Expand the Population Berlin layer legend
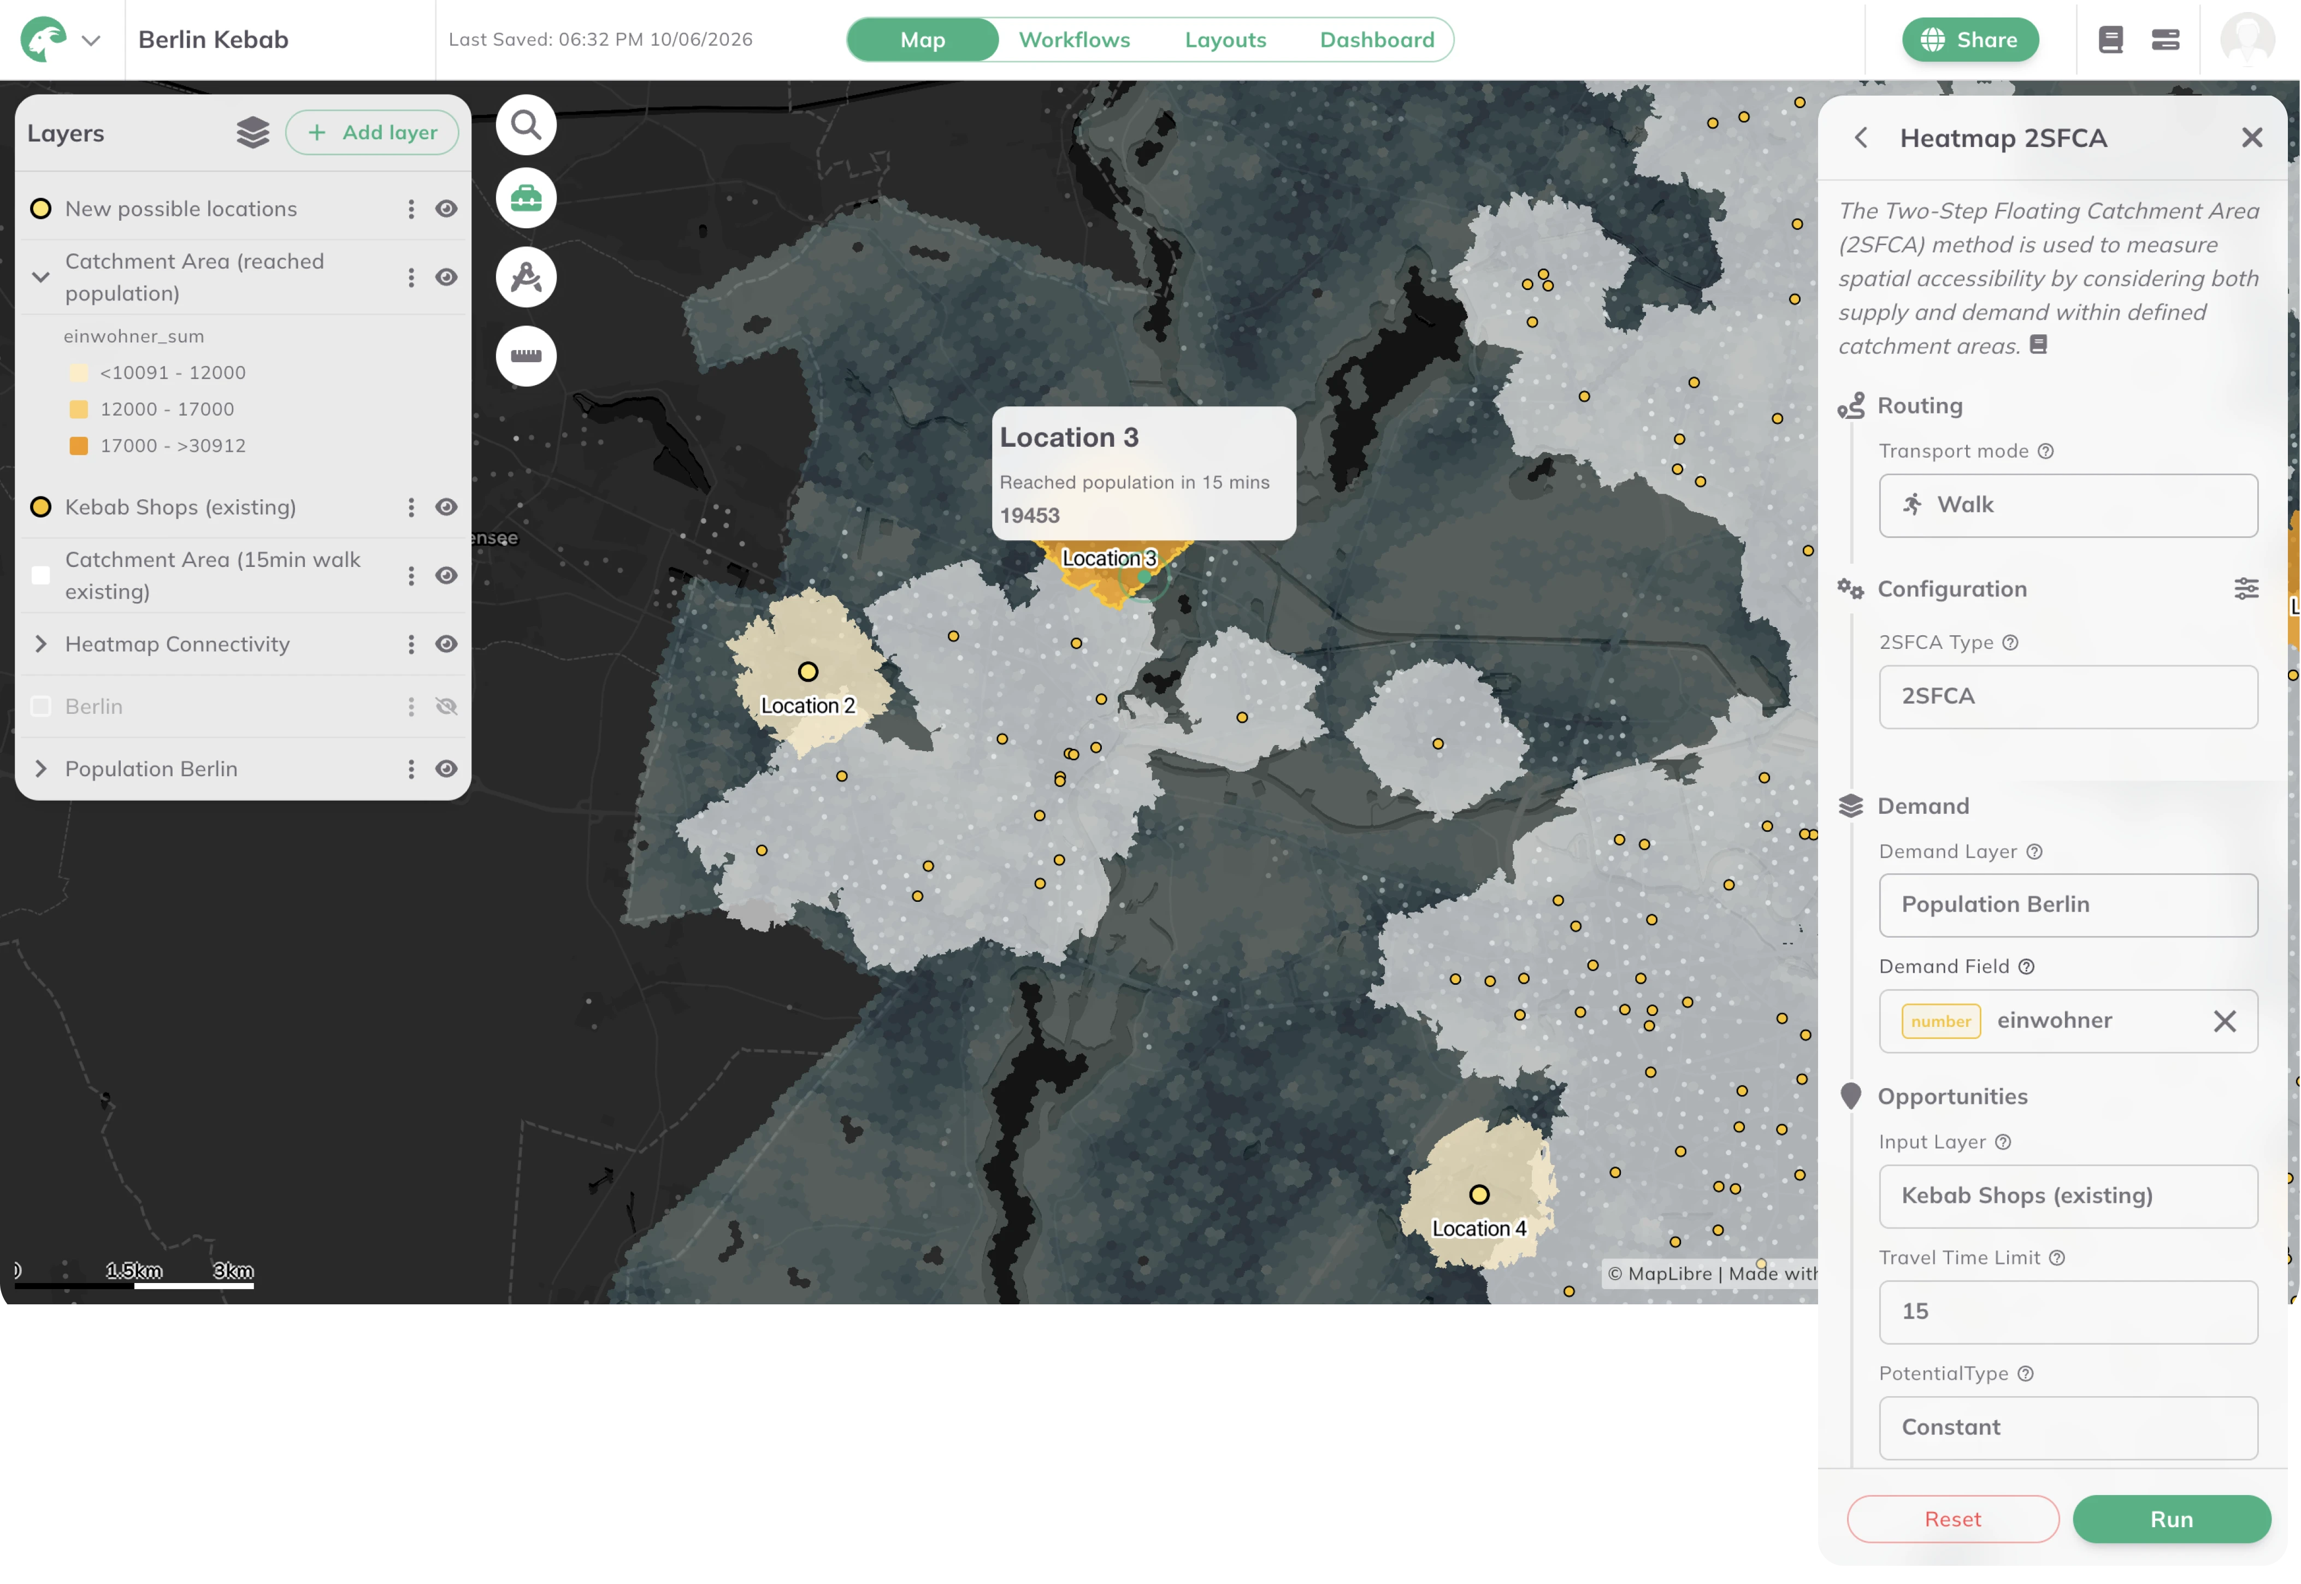The image size is (2301, 1584). pos(41,770)
